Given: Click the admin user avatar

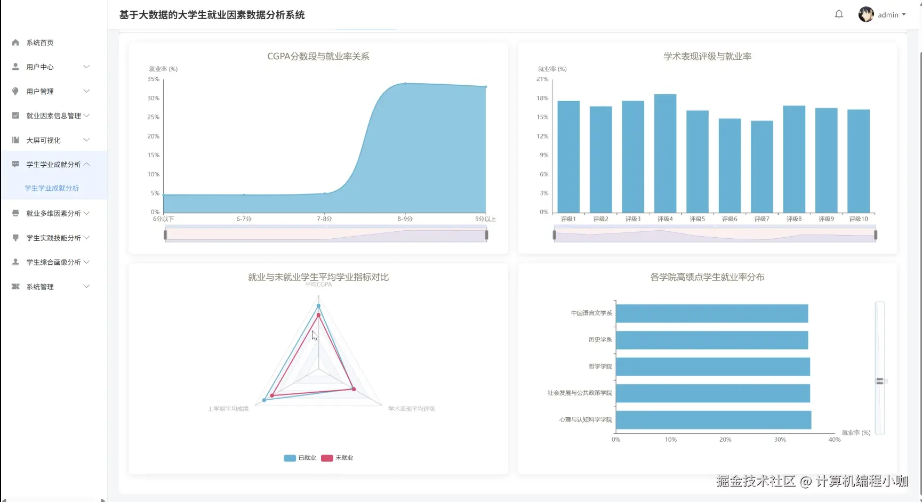Looking at the screenshot, I should (x=866, y=14).
